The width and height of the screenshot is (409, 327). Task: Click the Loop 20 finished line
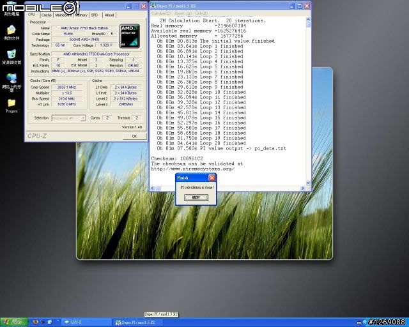click(x=201, y=143)
